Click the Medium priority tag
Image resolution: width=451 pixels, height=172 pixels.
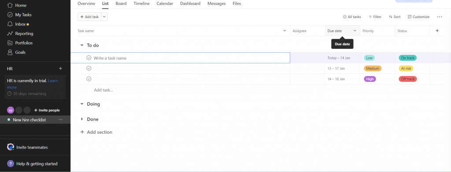pos(373,68)
